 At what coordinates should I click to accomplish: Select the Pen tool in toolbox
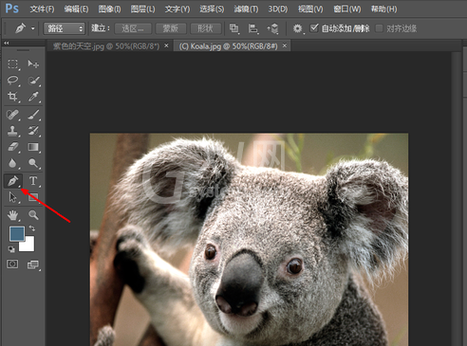[12, 181]
